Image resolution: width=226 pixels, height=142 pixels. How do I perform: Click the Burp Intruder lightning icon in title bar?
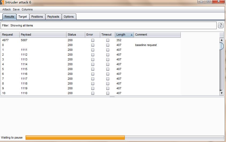pos(2,2)
